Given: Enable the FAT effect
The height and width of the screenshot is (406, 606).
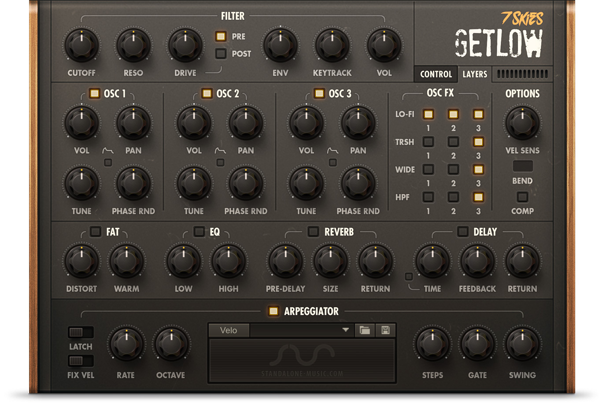Looking at the screenshot, I should point(95,232).
